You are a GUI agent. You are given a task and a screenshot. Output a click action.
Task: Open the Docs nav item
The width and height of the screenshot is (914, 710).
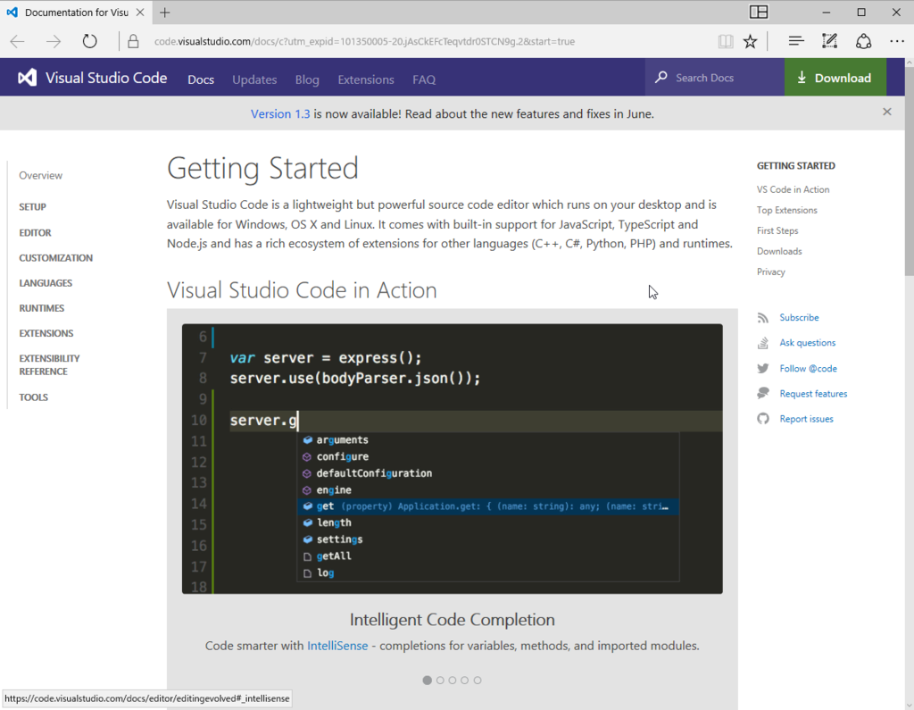pyautogui.click(x=201, y=79)
